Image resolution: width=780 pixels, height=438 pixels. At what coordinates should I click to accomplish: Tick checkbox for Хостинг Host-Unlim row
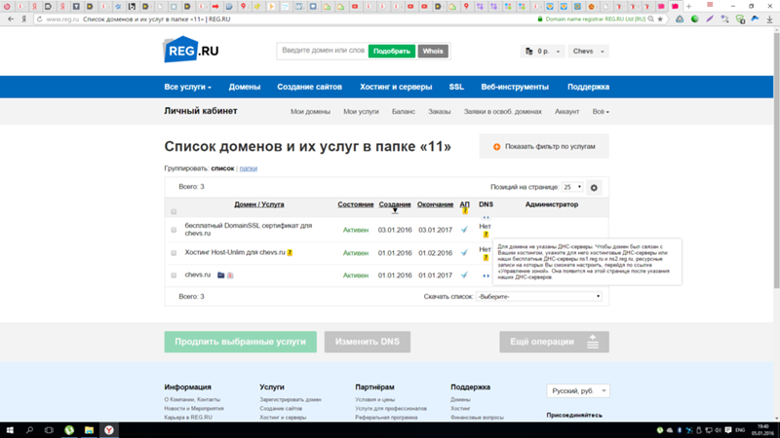click(x=174, y=253)
